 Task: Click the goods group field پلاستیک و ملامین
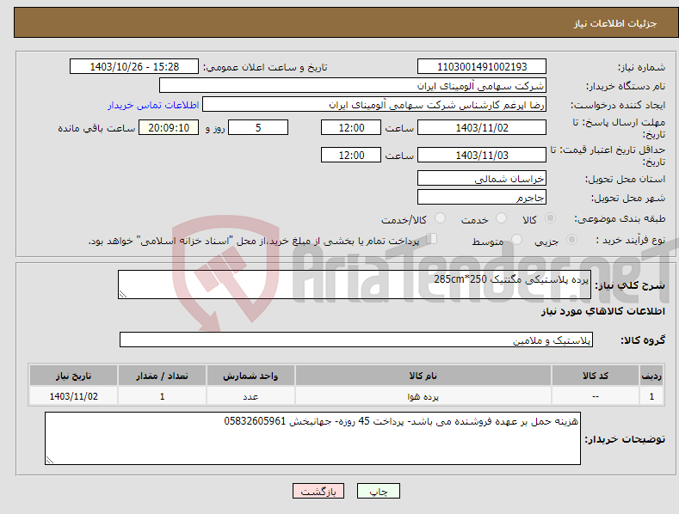point(356,340)
